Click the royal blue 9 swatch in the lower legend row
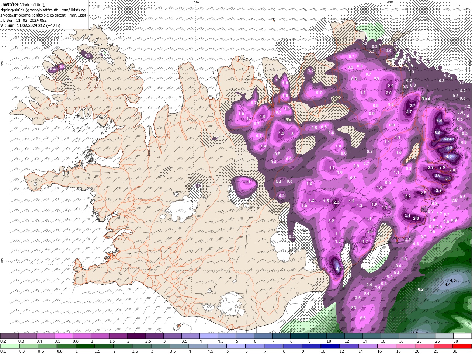This screenshot has width=472, height=354. click(311, 346)
